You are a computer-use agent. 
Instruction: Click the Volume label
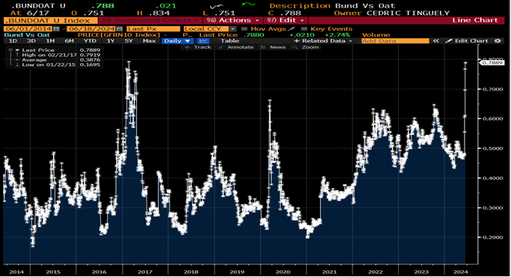pyautogui.click(x=376, y=34)
